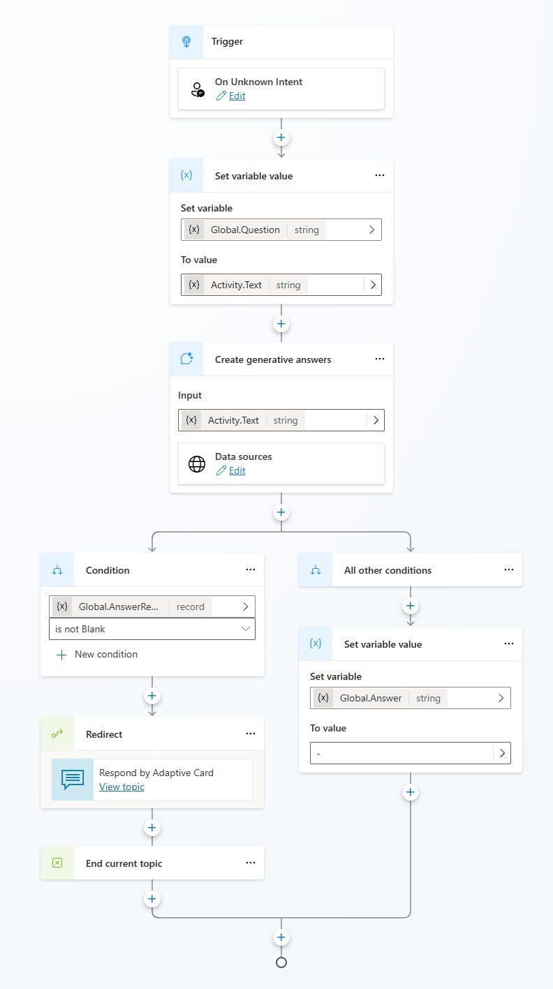Open the View topic link
553x989 pixels.
121,787
